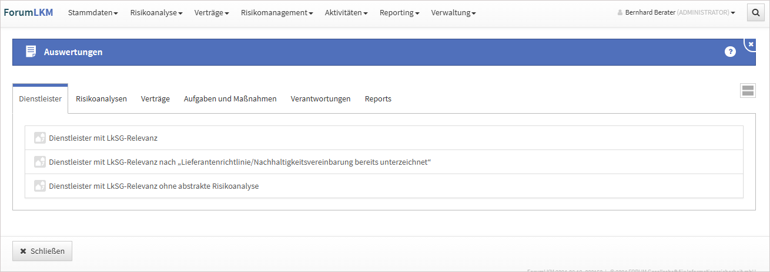
Task: Click the Schließen button
Action: coord(42,251)
